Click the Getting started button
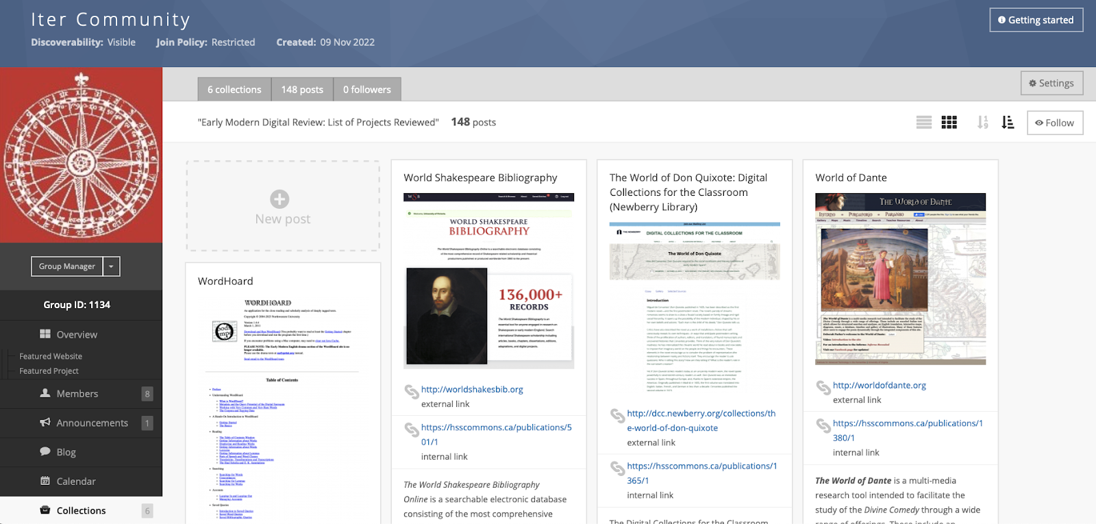Image resolution: width=1096 pixels, height=524 pixels. click(1036, 20)
